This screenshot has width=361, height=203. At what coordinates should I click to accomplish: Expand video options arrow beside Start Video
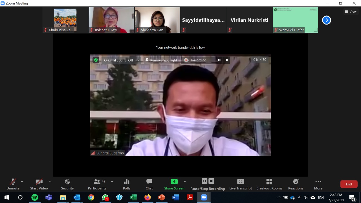[50, 182]
